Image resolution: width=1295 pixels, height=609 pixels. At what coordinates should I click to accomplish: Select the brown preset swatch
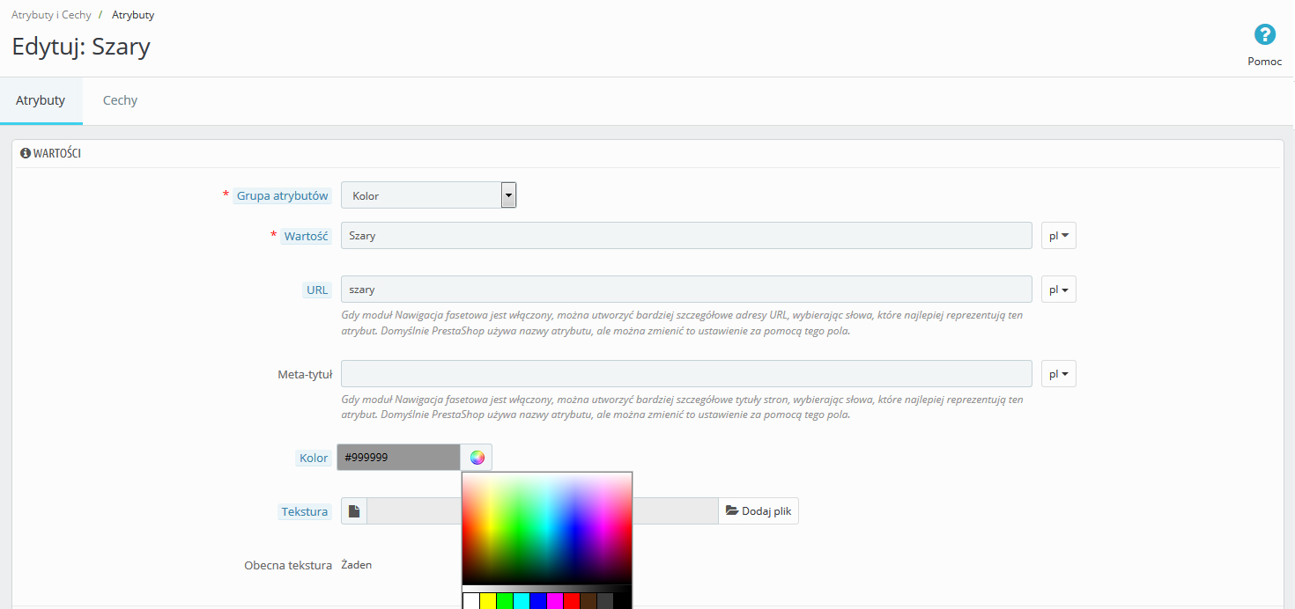tap(588, 601)
